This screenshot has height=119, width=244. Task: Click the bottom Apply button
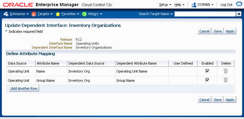pyautogui.click(x=230, y=100)
